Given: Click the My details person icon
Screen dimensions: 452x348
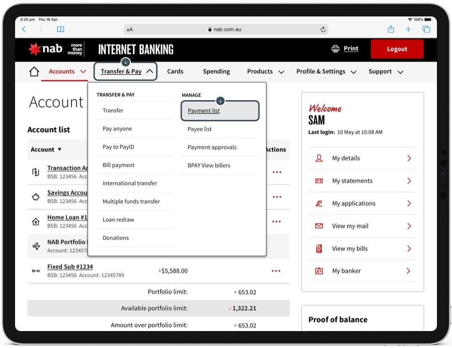Looking at the screenshot, I should click(x=319, y=158).
